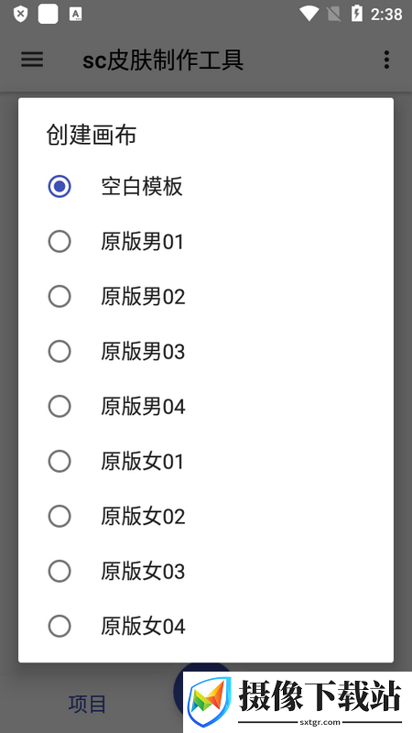Pick the 原版女03 template
Viewport: 412px width, 733px height.
(x=205, y=571)
